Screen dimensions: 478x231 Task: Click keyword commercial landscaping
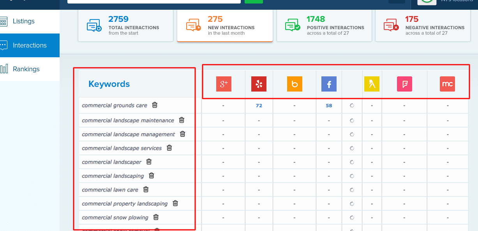[x=113, y=176]
